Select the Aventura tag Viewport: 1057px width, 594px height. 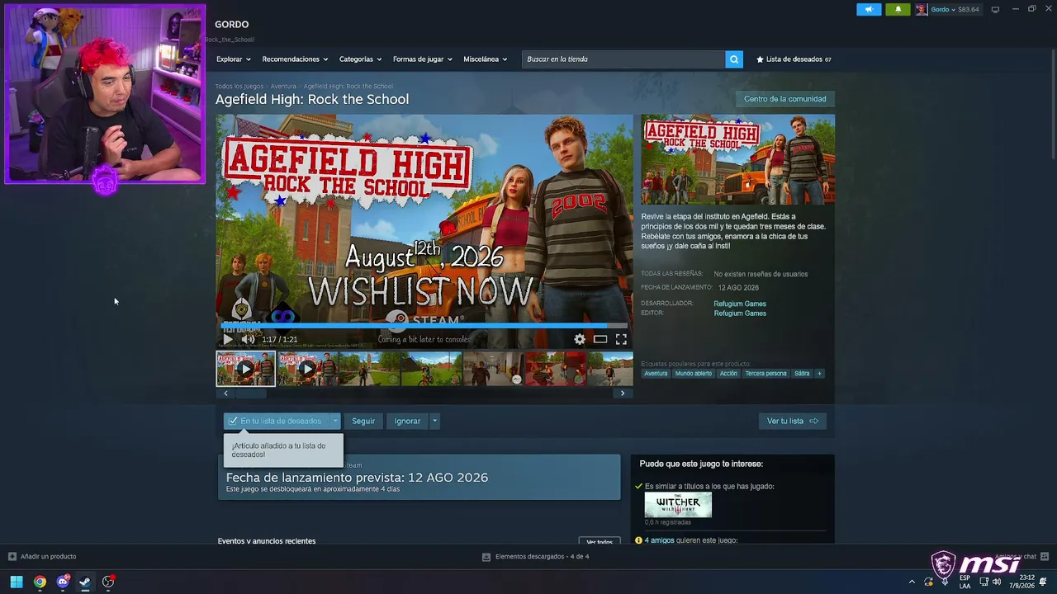click(656, 374)
